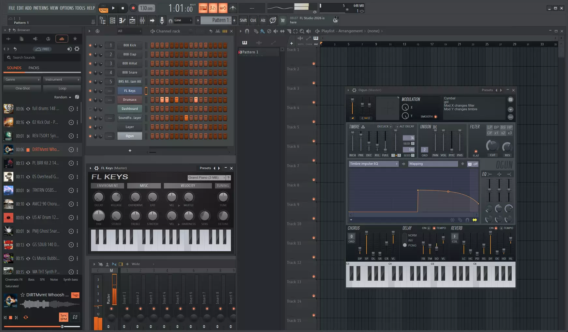Open the star favorites icon in Browser
The height and width of the screenshot is (332, 568).
coord(75,39)
